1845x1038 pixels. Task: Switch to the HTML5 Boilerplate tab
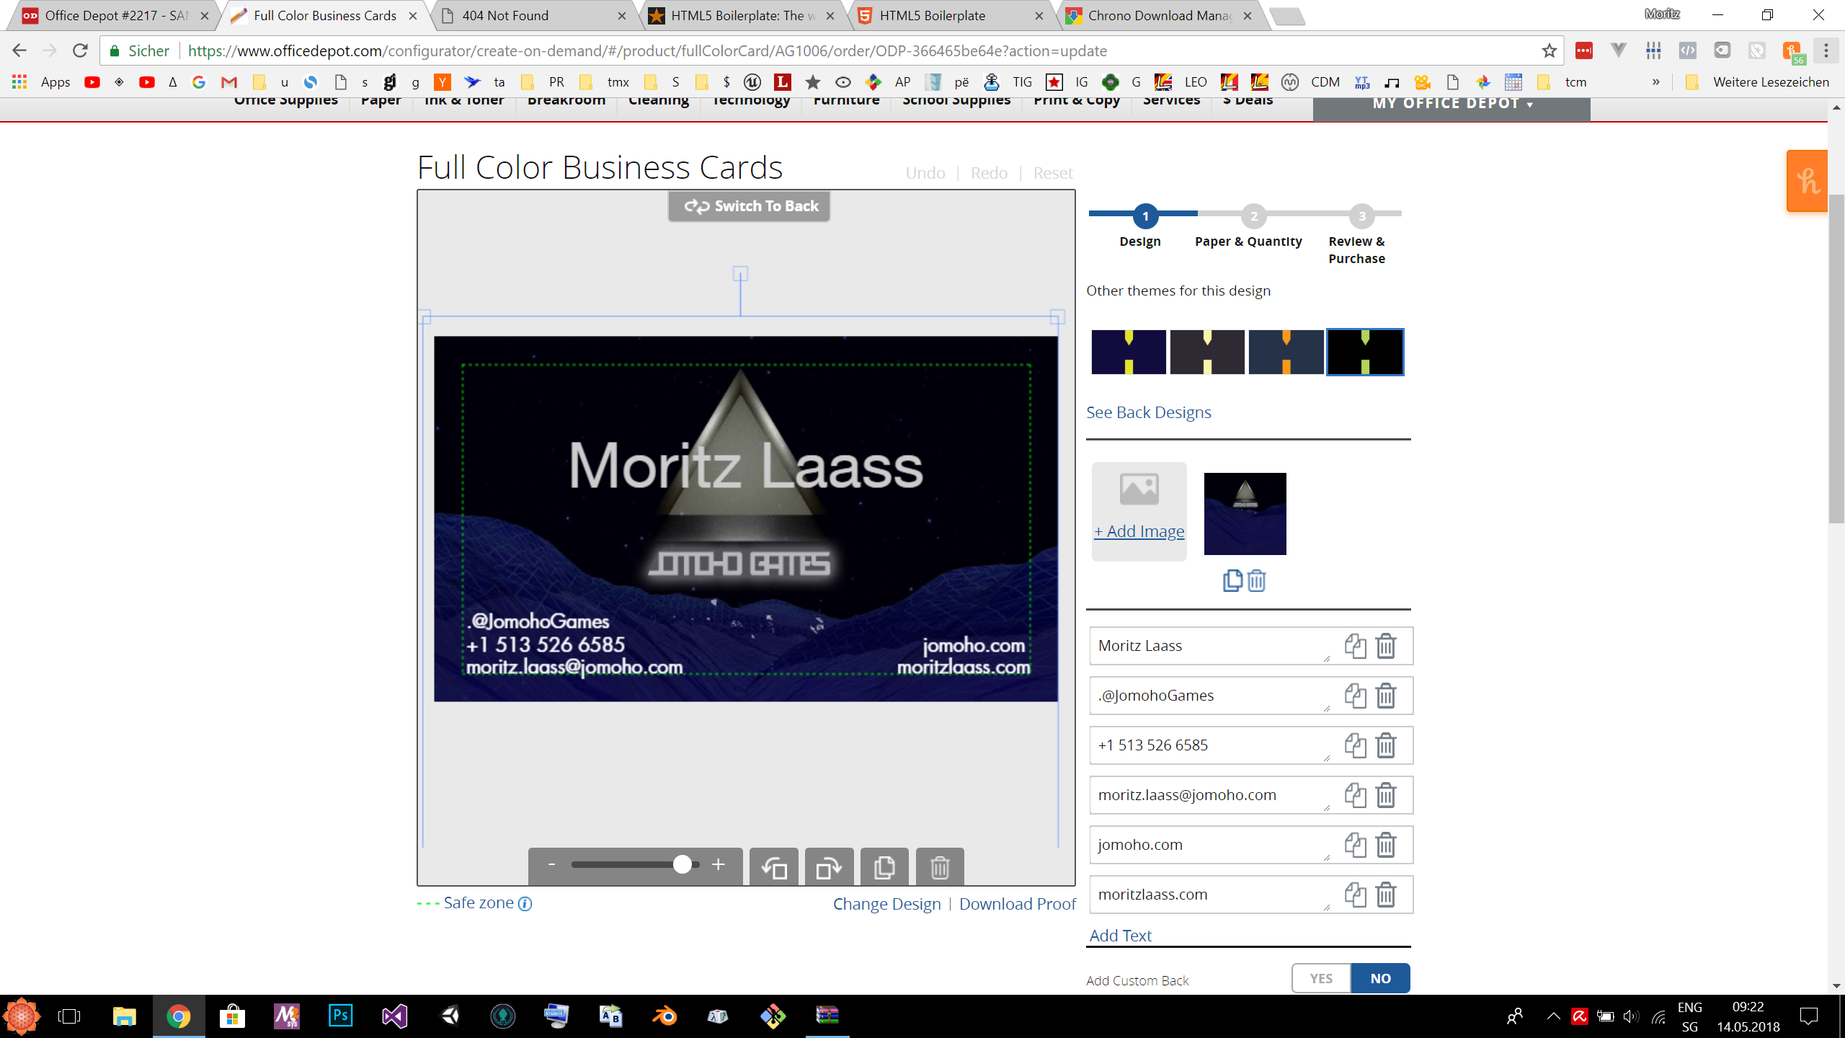click(x=932, y=15)
